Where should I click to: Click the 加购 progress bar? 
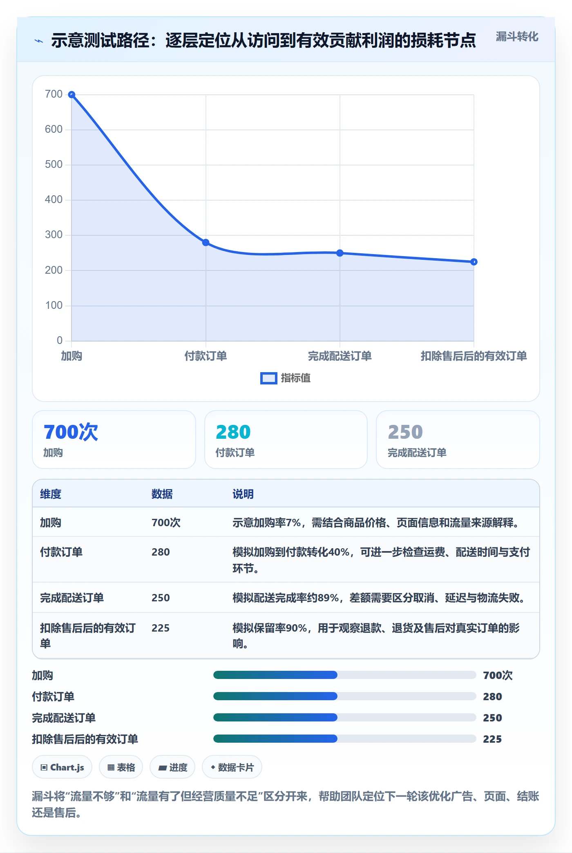click(344, 675)
